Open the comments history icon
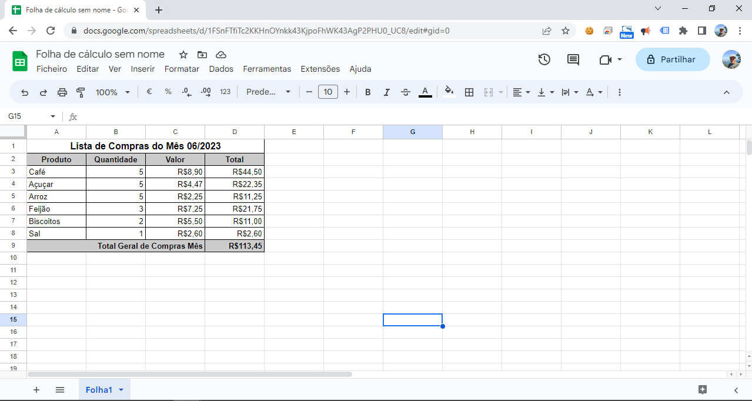 pos(573,59)
